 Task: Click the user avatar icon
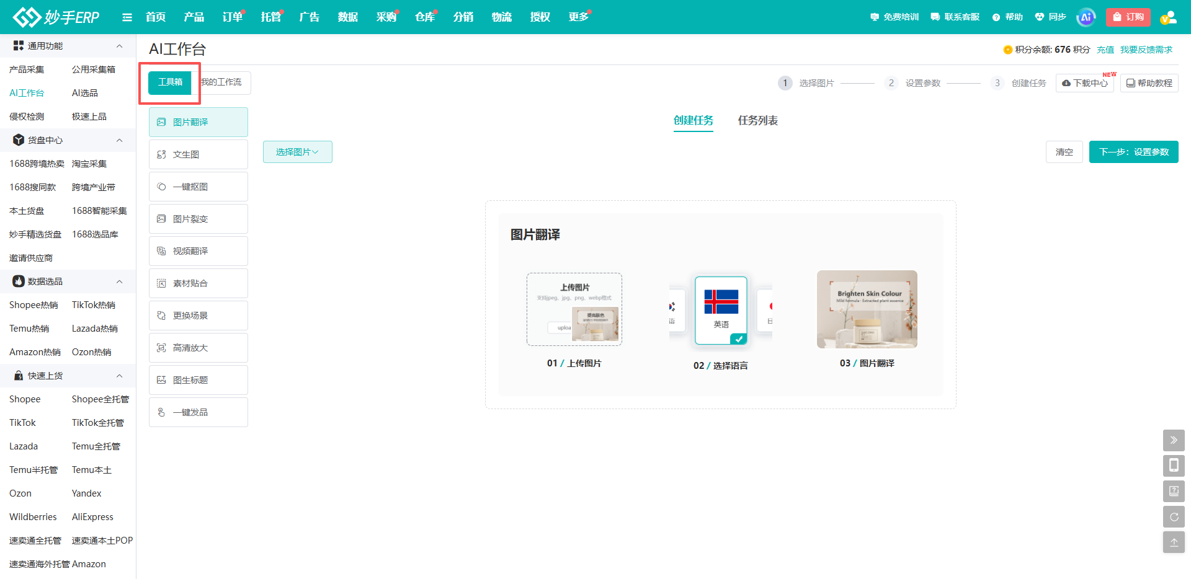point(1168,17)
